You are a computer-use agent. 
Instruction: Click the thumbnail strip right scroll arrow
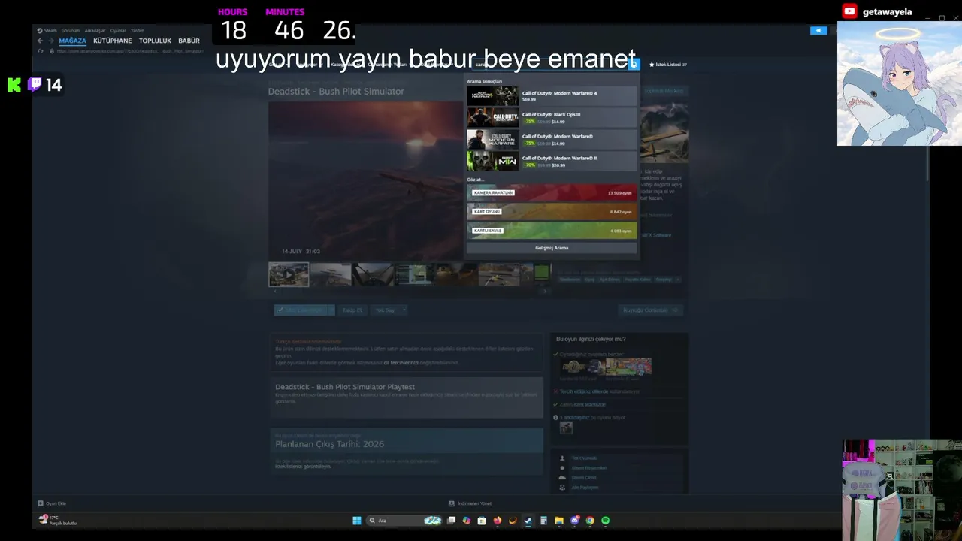point(545,290)
